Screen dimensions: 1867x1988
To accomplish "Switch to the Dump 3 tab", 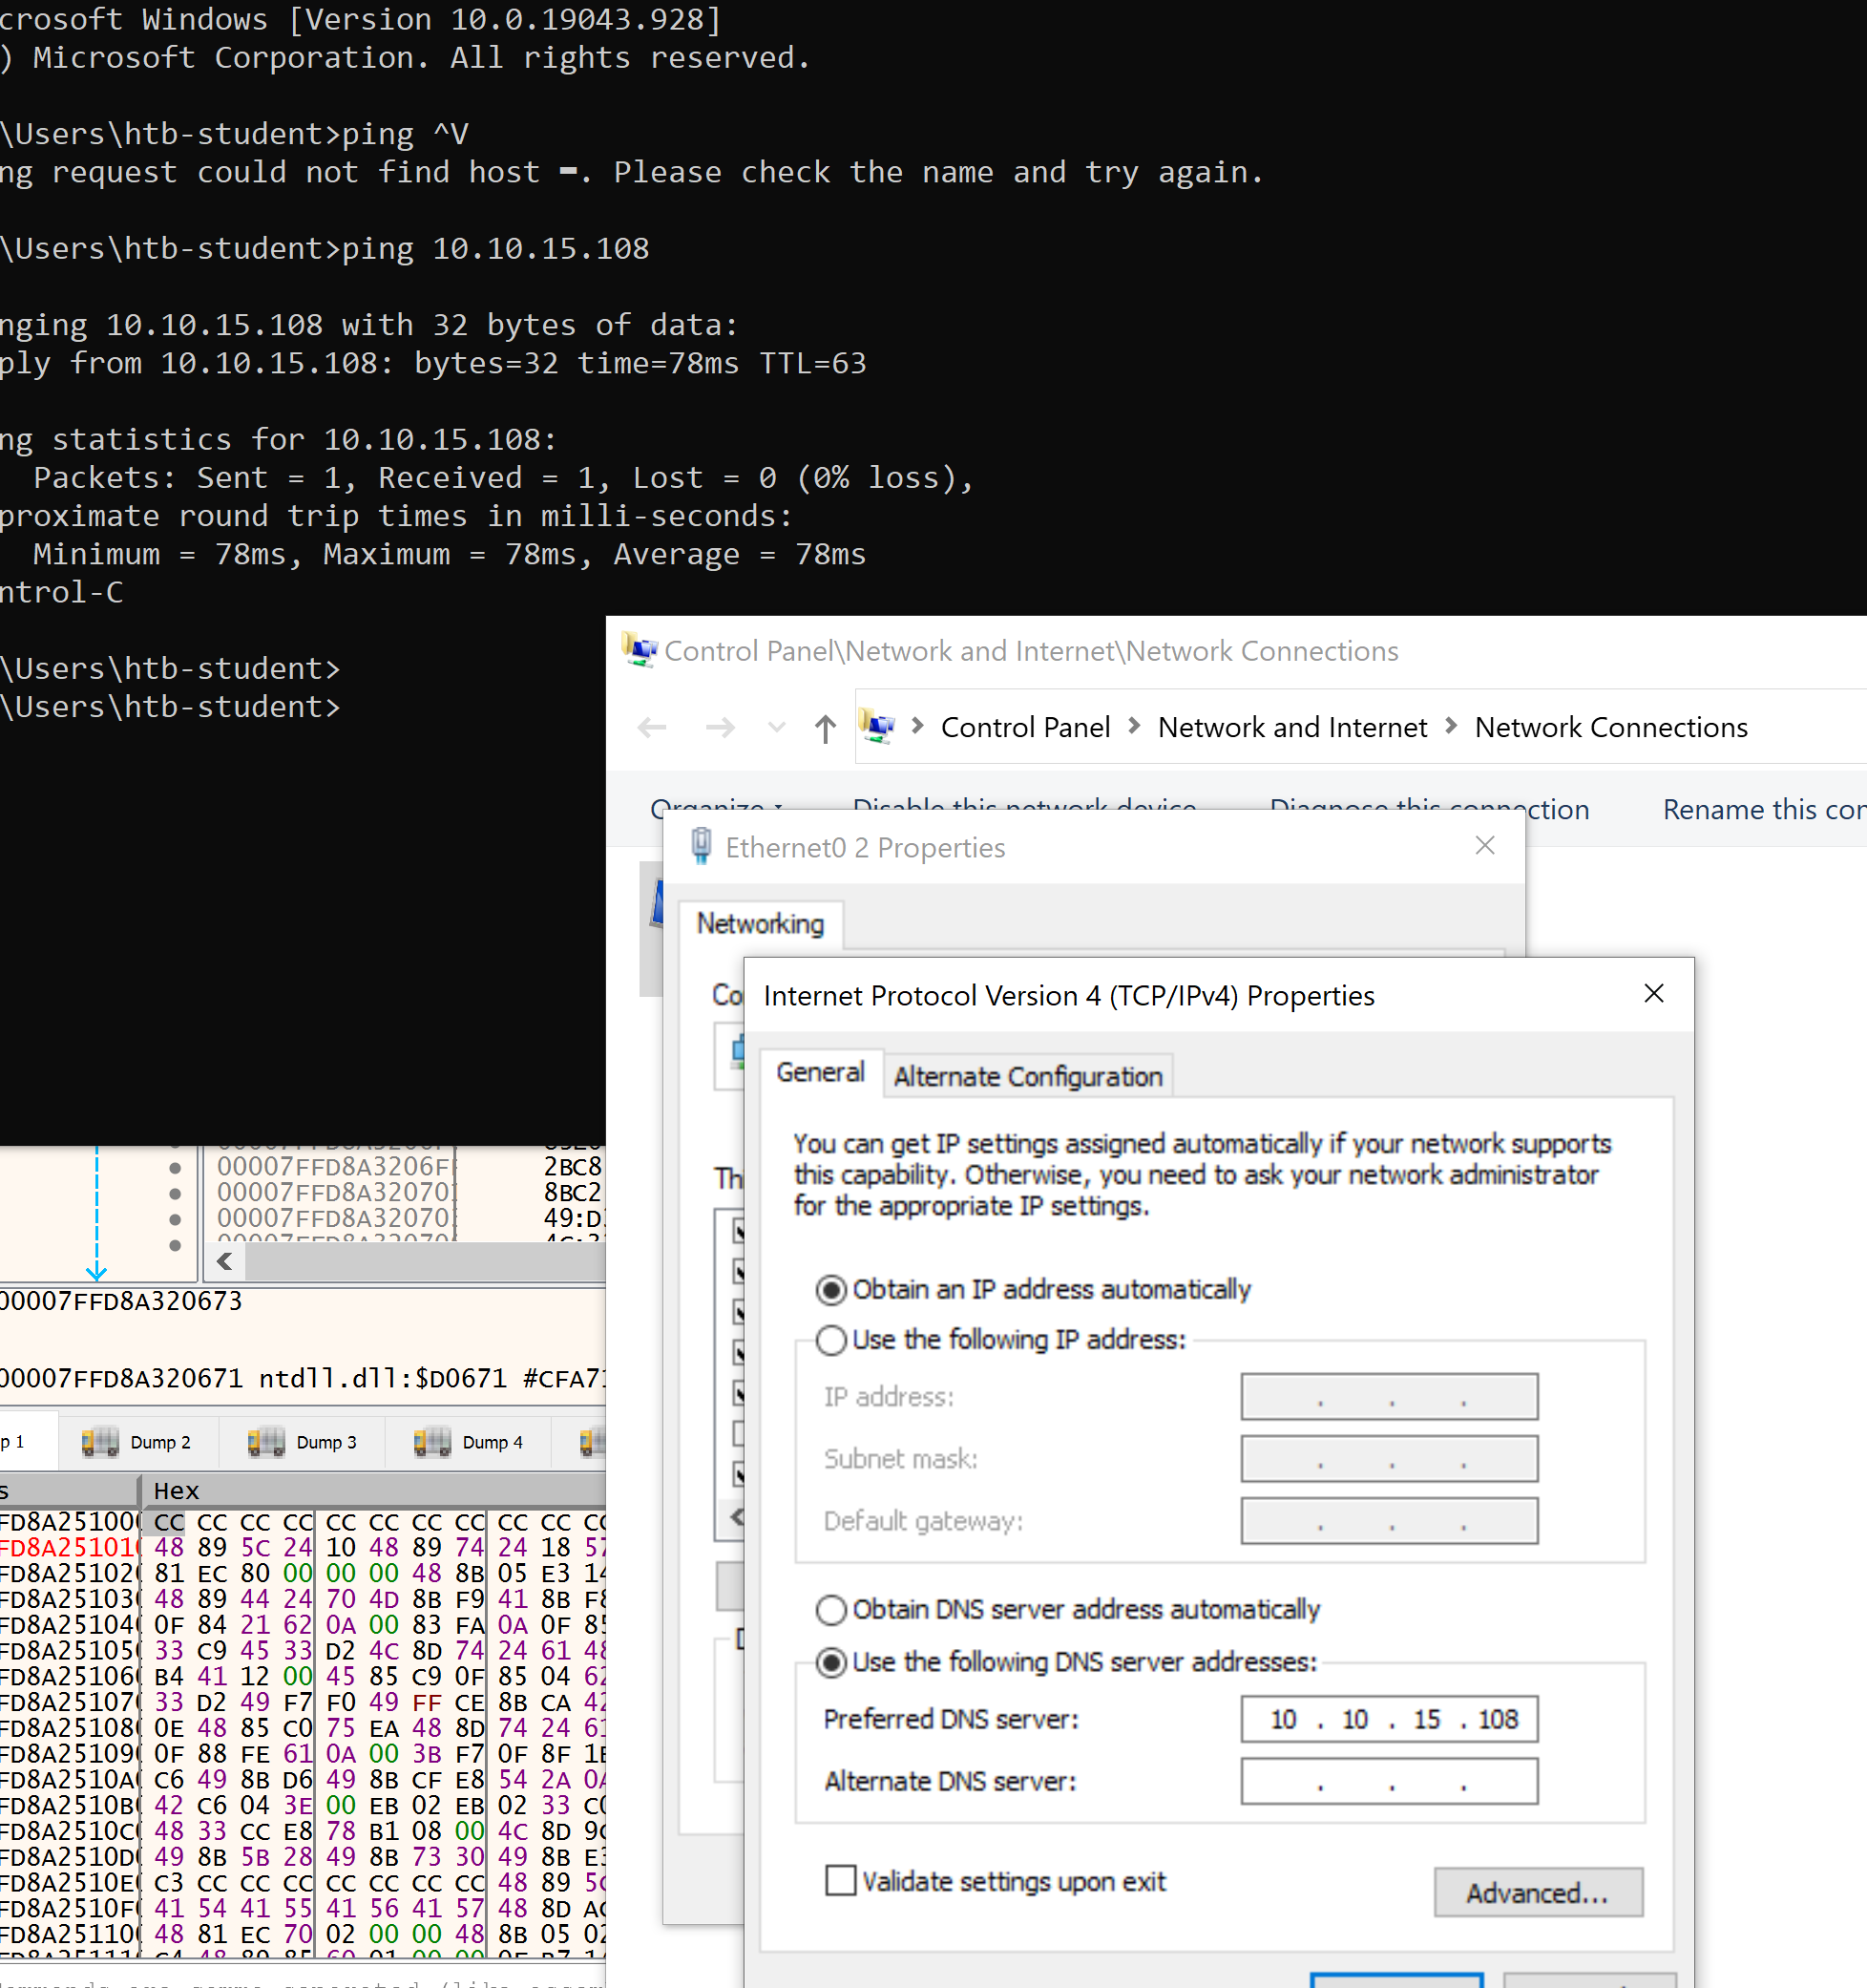I will pyautogui.click(x=302, y=1442).
